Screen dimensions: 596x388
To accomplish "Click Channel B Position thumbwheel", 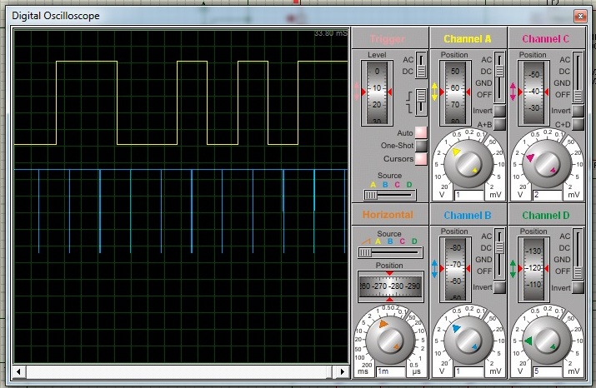I will 455,269.
